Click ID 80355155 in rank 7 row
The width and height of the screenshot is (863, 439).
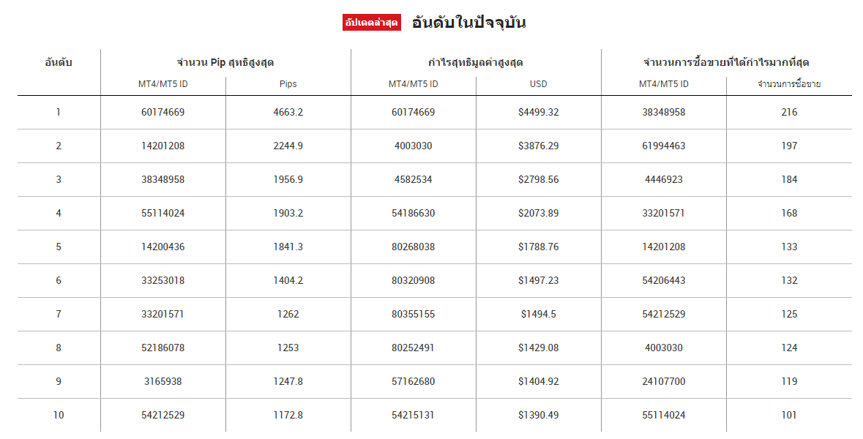pyautogui.click(x=414, y=314)
